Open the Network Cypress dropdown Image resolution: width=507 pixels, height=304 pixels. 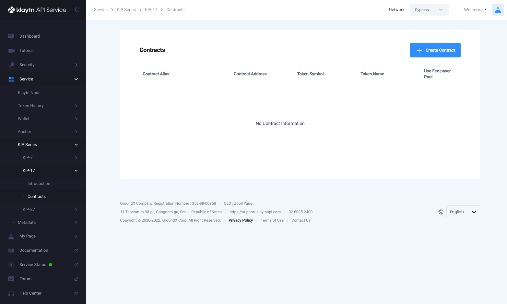tap(429, 10)
